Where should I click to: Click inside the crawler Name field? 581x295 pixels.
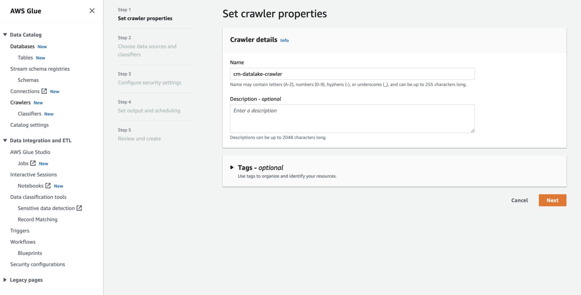352,74
